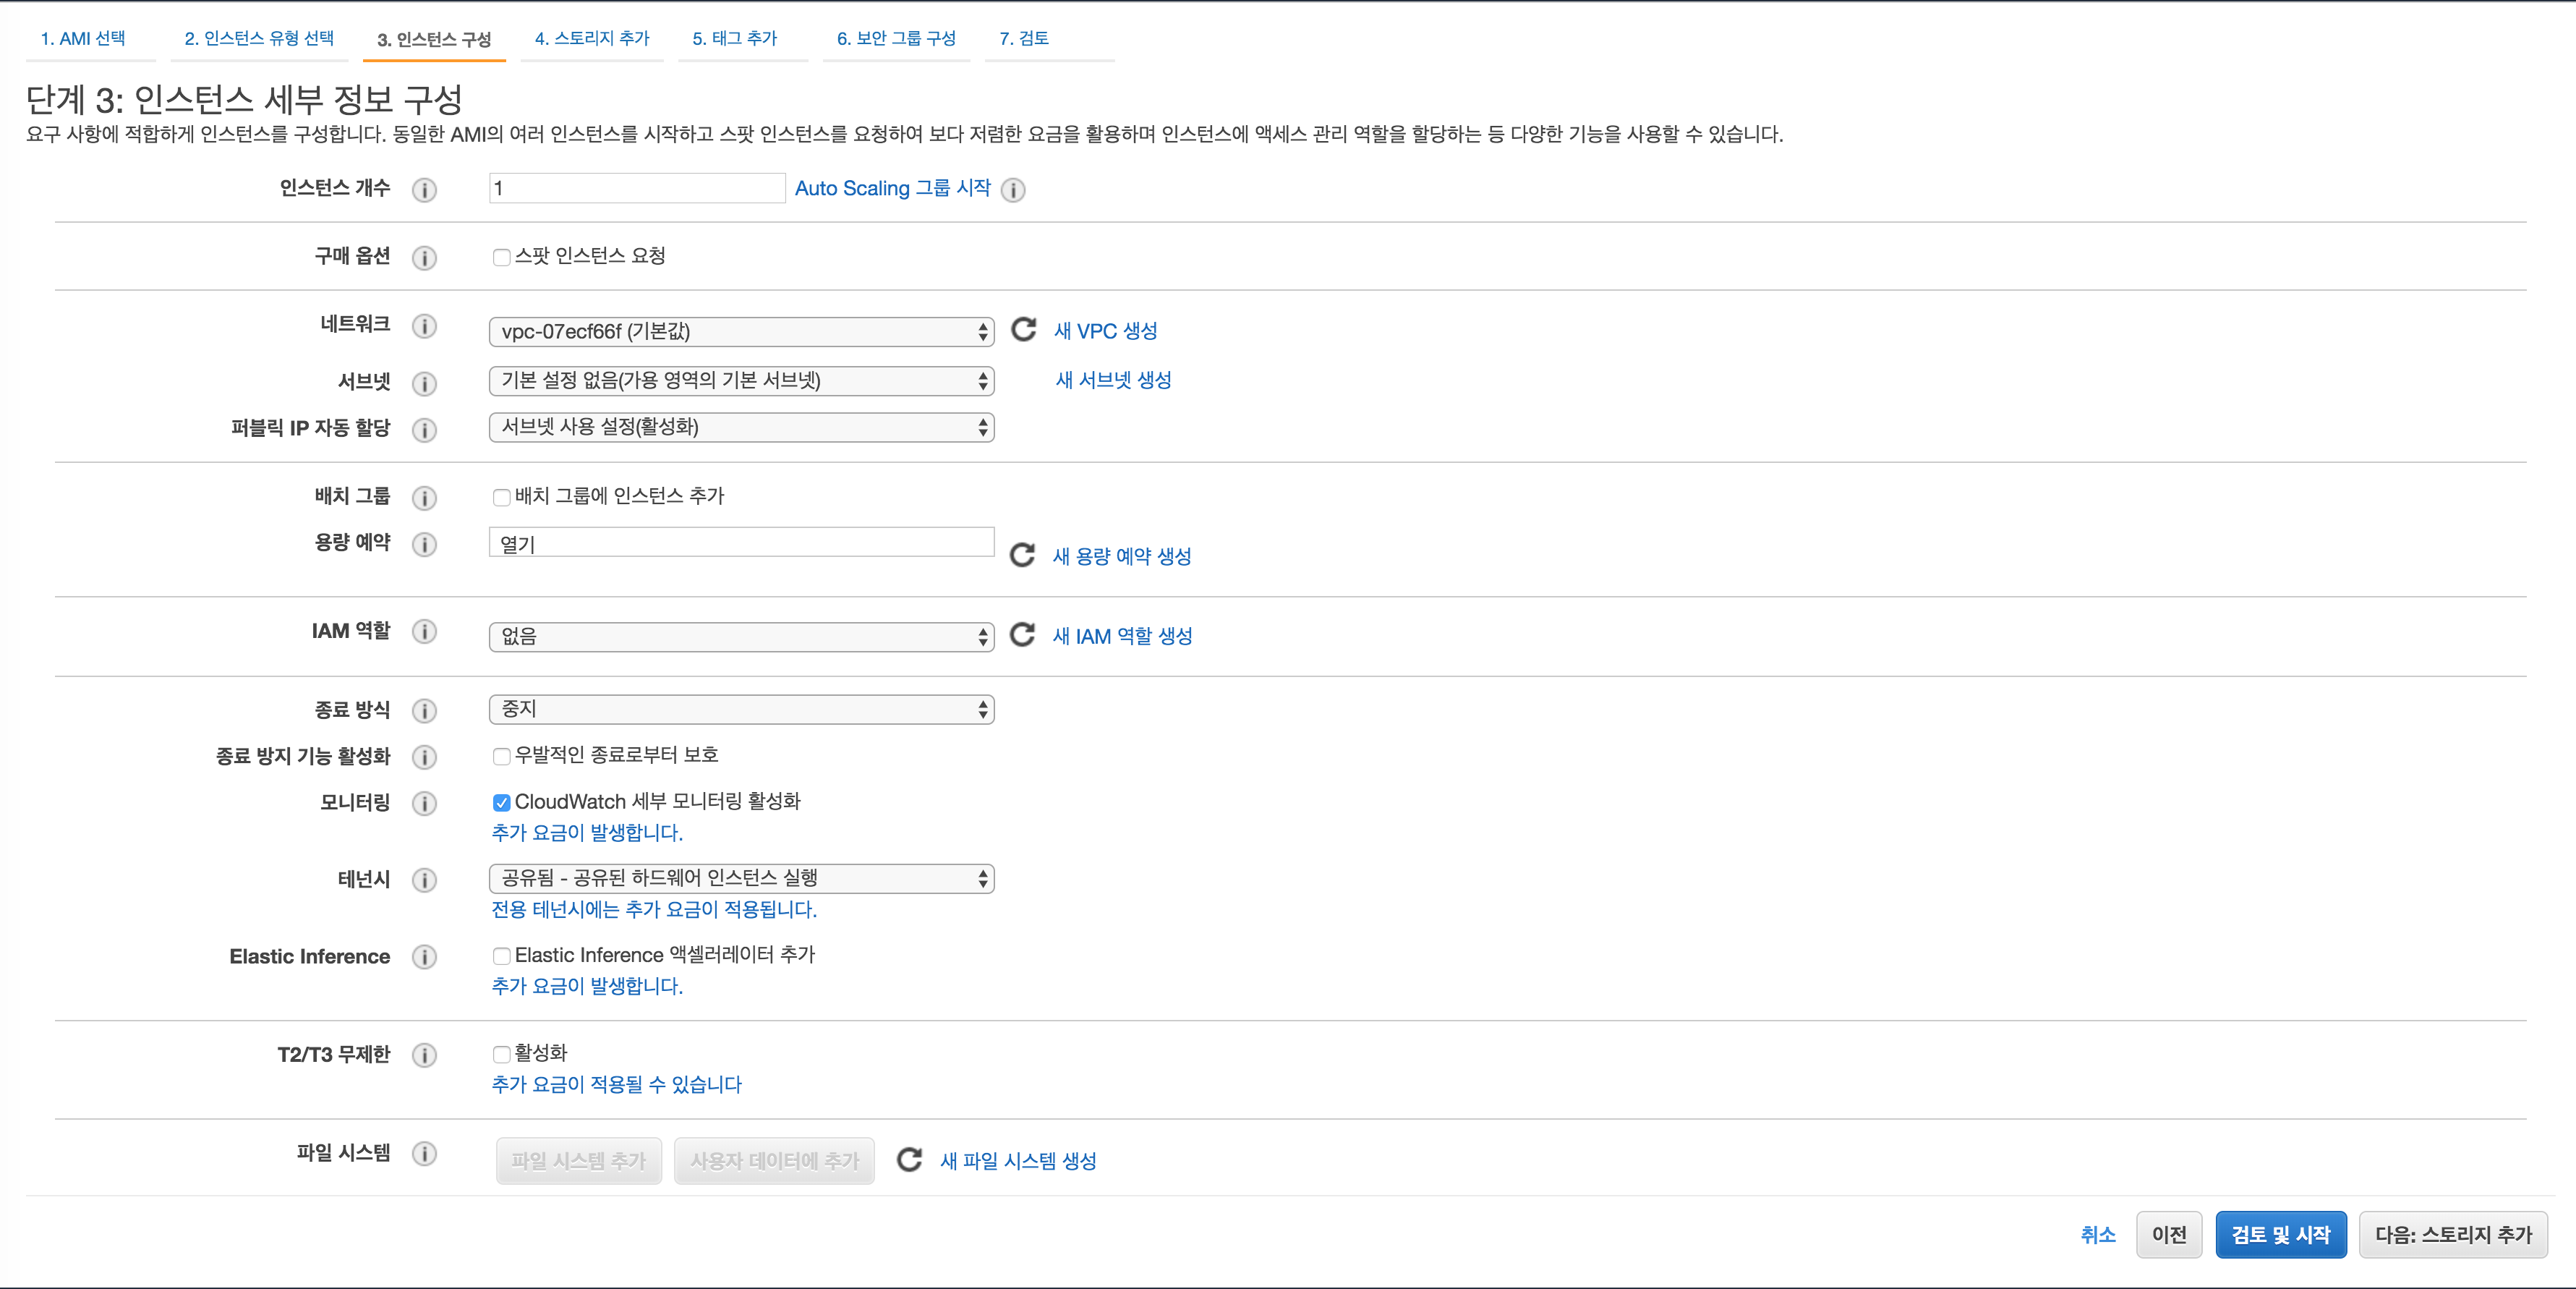Go to step 6. 보안 그룹 구성
This screenshot has height=1289, width=2576.
896,38
